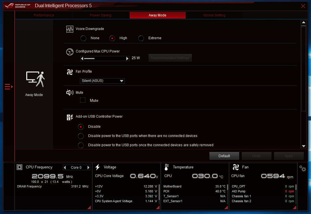This screenshot has height=214, width=311.
Task: Close the Dual Intelligent Processors 5 window
Action: pyautogui.click(x=303, y=6)
